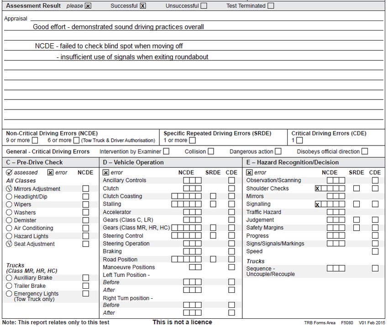Screen dimensions: 388x327
Task: Click the 'failed to check blind spot' appraisal line
Action: 109,46
